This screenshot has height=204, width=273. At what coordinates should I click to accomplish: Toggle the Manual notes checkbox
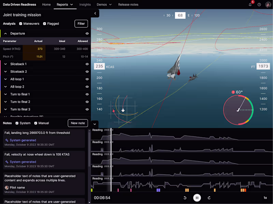tap(36, 123)
